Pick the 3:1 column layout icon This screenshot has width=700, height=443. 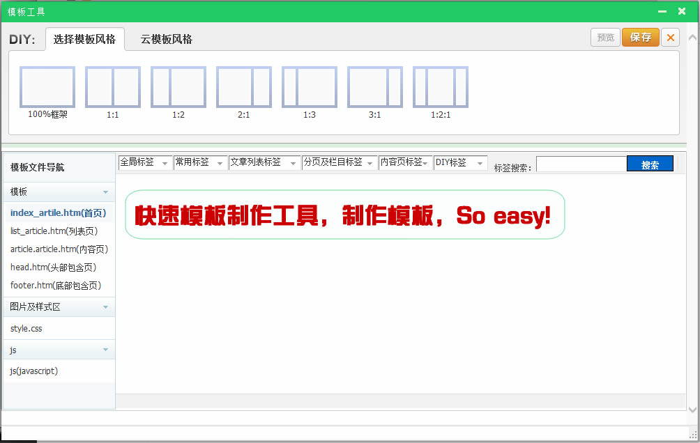(375, 87)
